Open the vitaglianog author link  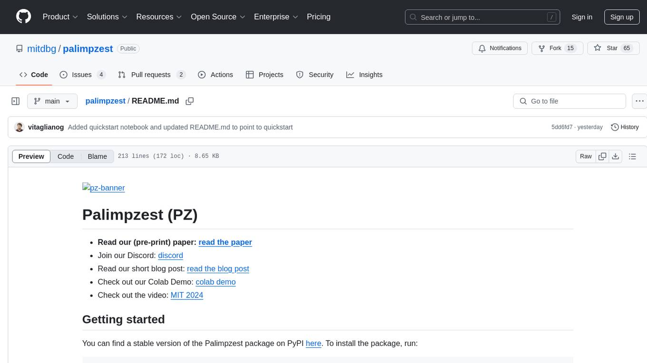(46, 127)
